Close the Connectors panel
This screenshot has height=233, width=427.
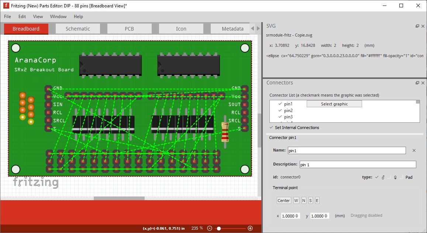coord(423,83)
